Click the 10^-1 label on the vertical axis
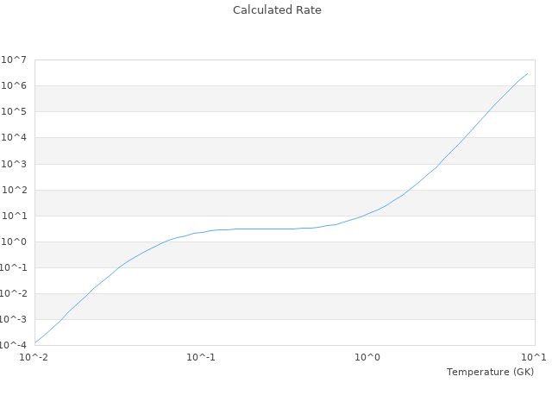552x414 pixels. tap(12, 267)
